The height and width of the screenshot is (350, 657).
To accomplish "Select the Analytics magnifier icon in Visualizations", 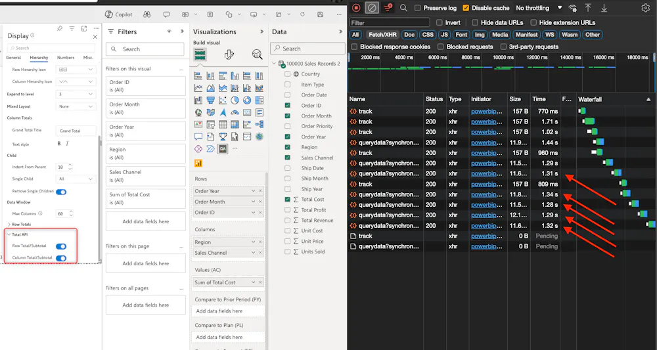I will pos(257,55).
